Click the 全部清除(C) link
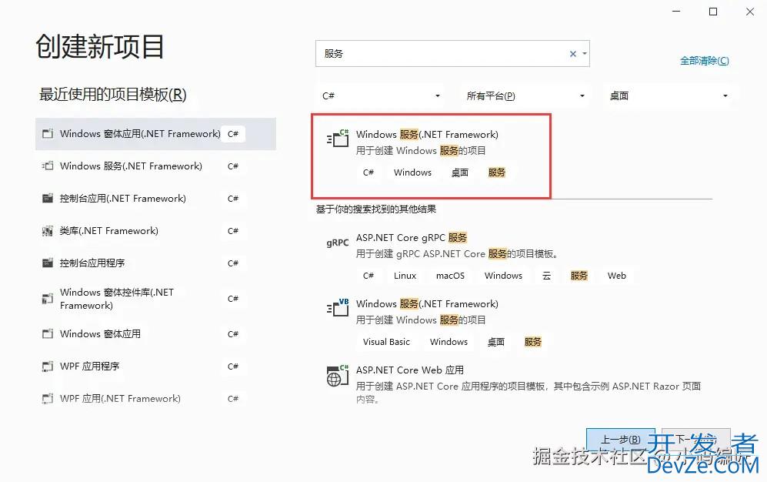 tap(705, 61)
